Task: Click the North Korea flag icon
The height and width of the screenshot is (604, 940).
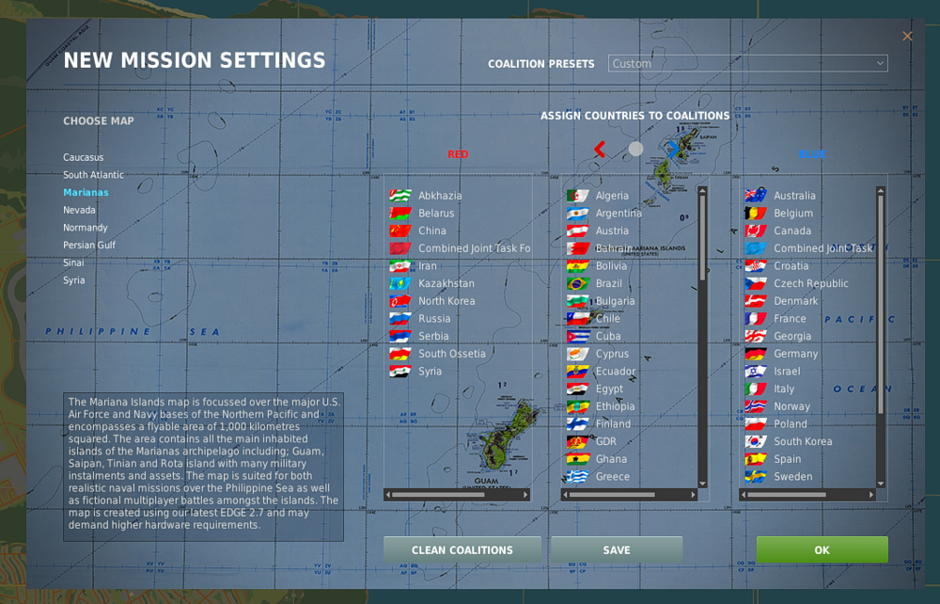Action: 399,300
